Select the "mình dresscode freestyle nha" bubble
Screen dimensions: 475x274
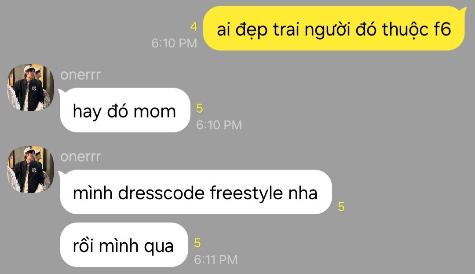196,192
